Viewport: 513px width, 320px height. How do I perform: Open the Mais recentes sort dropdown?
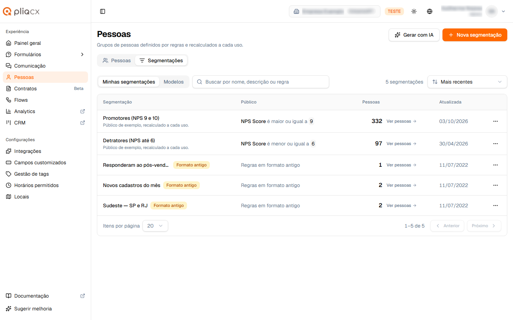467,82
